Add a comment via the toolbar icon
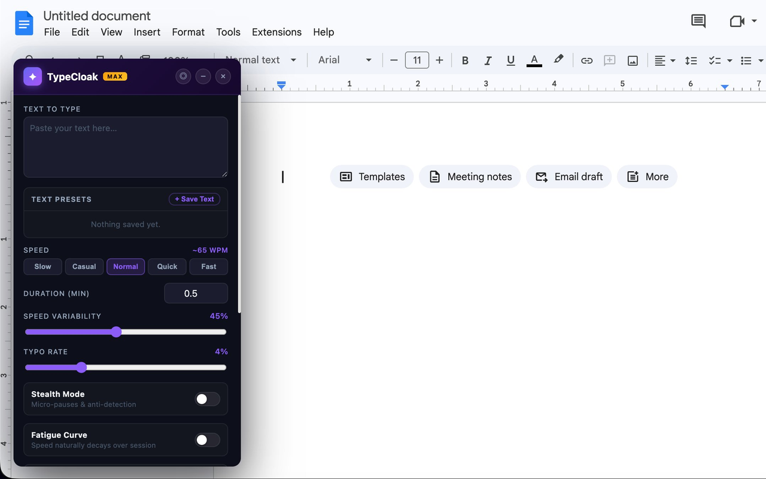The width and height of the screenshot is (766, 479). point(609,60)
